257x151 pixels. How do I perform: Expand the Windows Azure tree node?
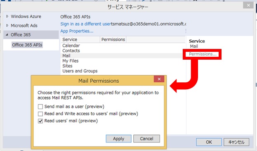(x=7, y=16)
